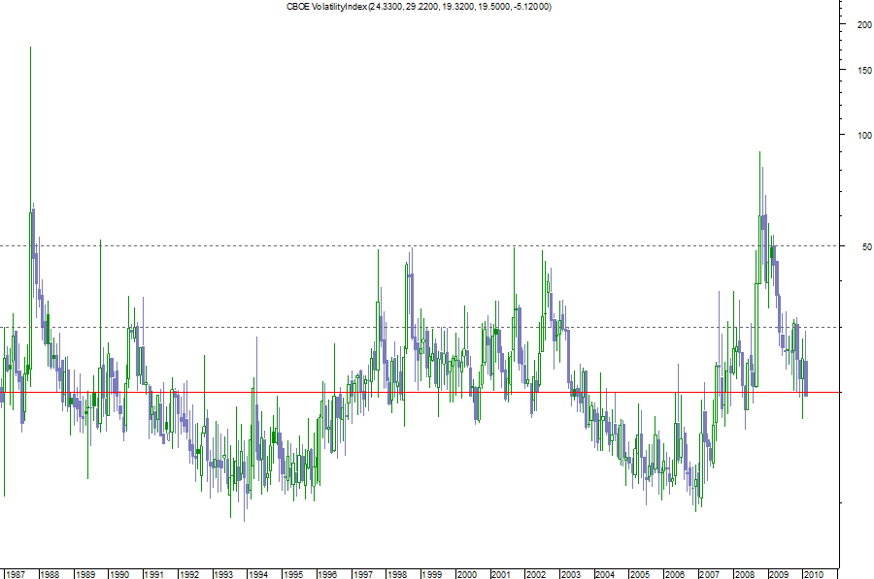Select the lower dashed horizontal line near 30
The height and width of the screenshot is (579, 874).
[x=420, y=328]
